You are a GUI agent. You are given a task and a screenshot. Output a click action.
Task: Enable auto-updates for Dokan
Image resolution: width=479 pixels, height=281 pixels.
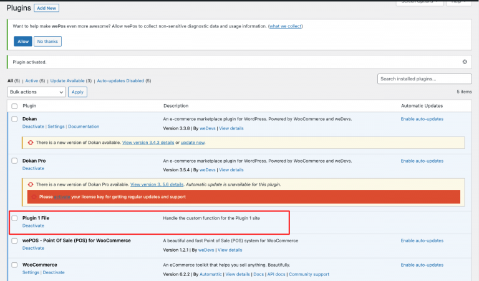tap(422, 119)
